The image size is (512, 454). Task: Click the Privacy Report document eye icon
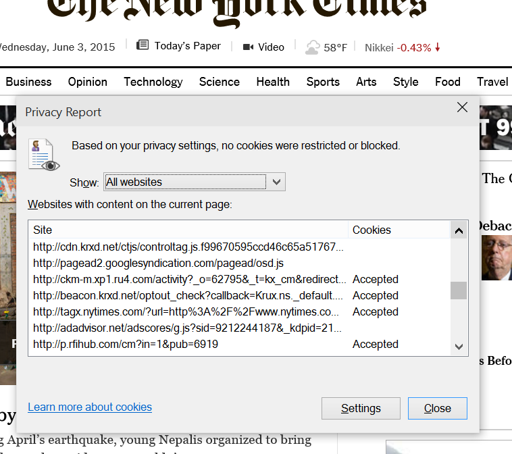click(43, 154)
